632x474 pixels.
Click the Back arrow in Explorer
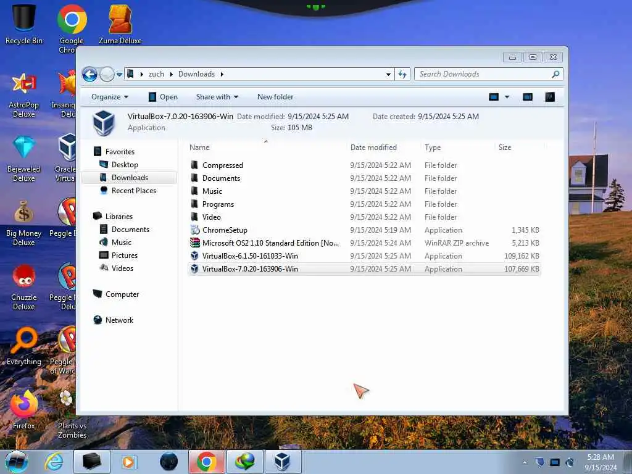point(90,74)
